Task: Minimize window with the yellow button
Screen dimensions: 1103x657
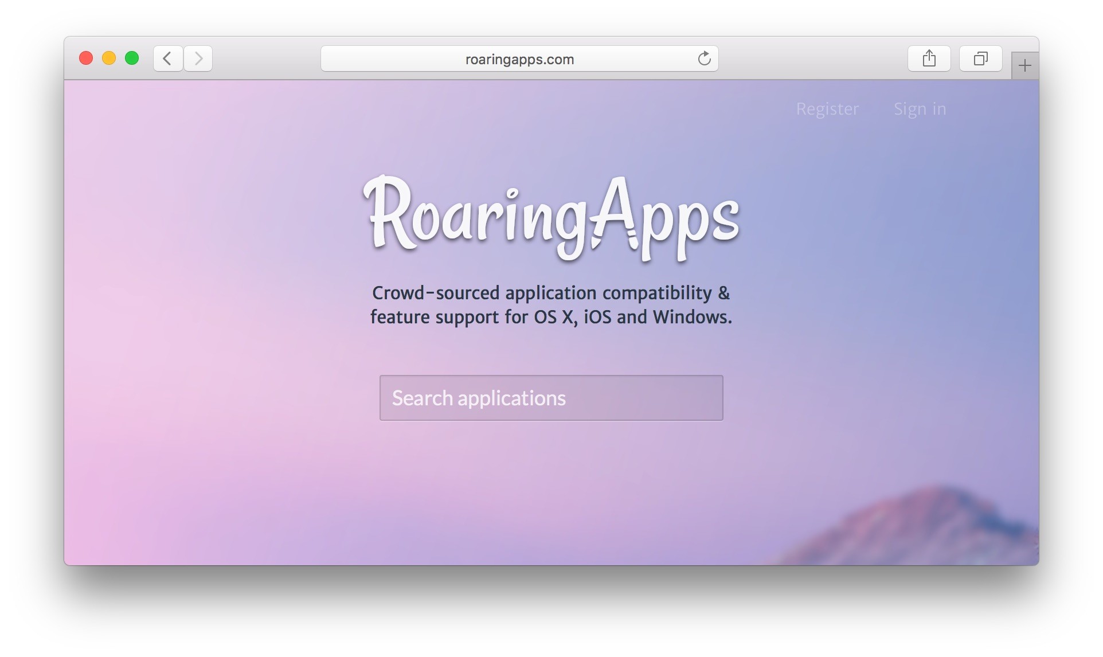Action: tap(109, 58)
